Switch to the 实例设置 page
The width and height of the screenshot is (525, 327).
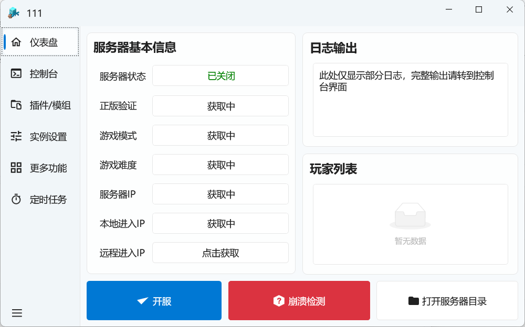click(x=48, y=137)
